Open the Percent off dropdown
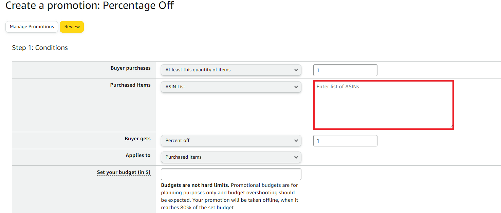 231,140
